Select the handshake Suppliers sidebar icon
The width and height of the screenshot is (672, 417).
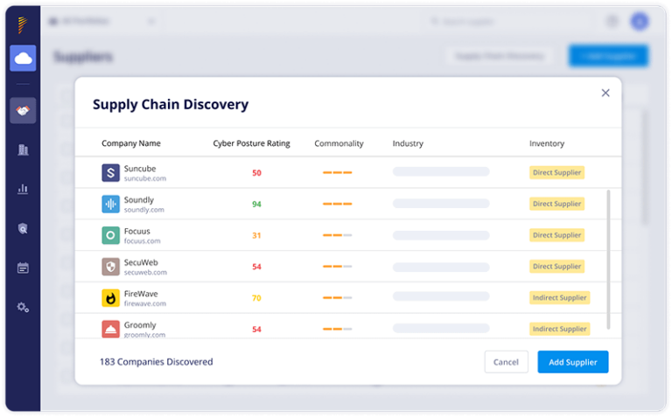pyautogui.click(x=23, y=110)
